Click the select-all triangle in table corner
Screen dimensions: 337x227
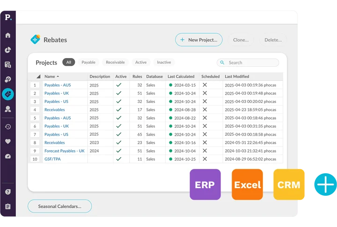coord(38,76)
